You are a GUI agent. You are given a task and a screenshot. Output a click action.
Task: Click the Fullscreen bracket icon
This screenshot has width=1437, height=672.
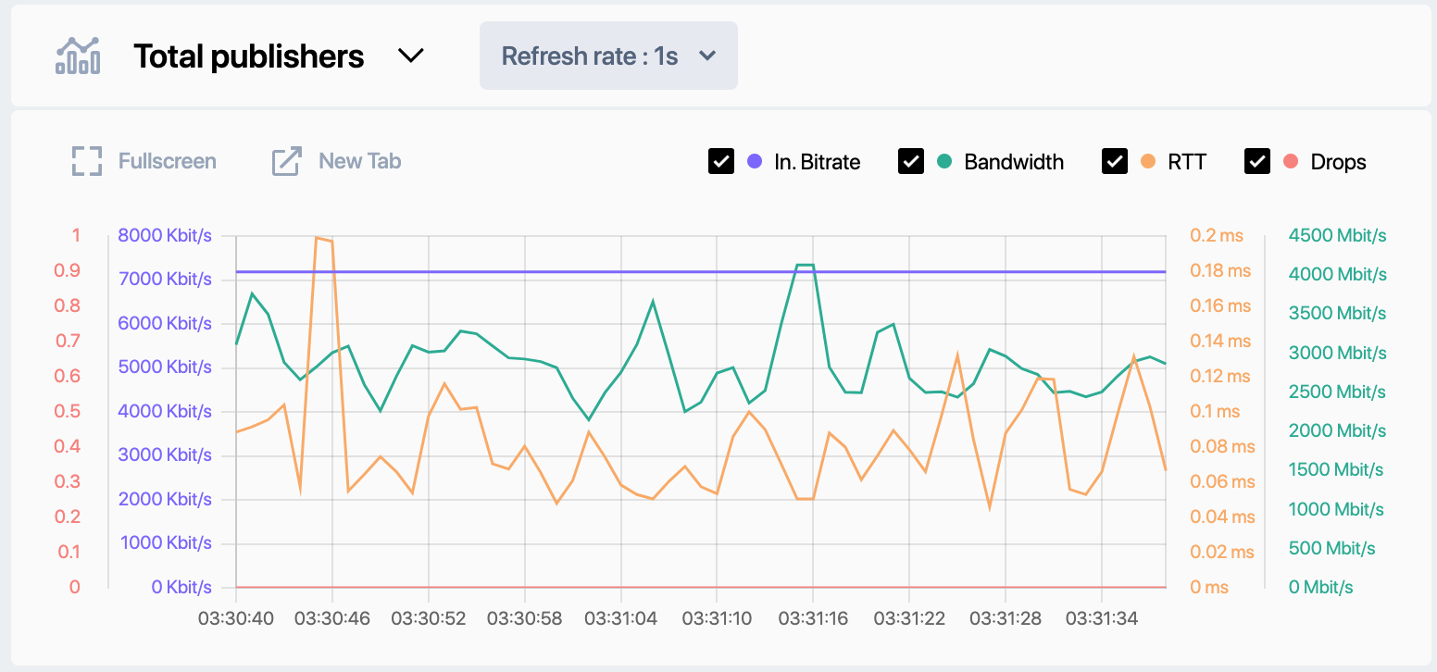pos(86,161)
